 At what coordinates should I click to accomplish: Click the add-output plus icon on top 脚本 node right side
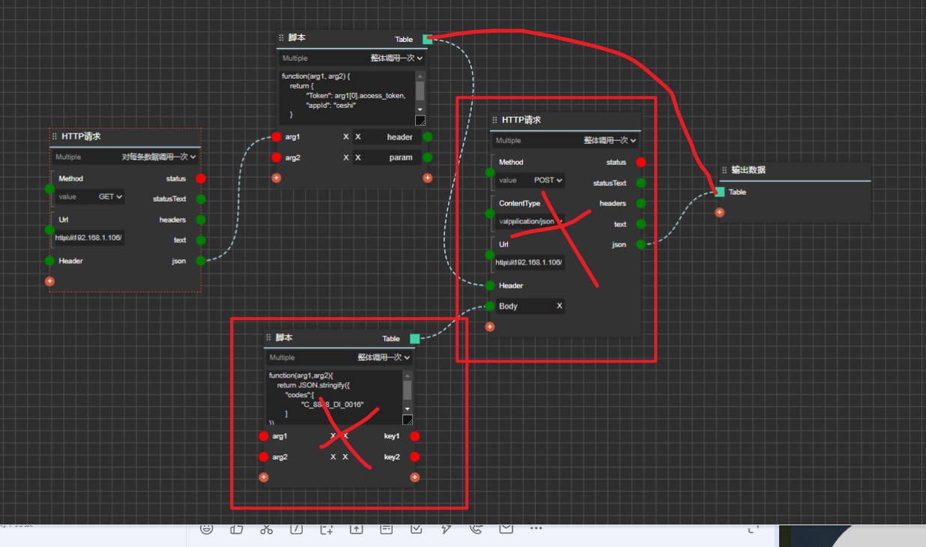[x=427, y=178]
